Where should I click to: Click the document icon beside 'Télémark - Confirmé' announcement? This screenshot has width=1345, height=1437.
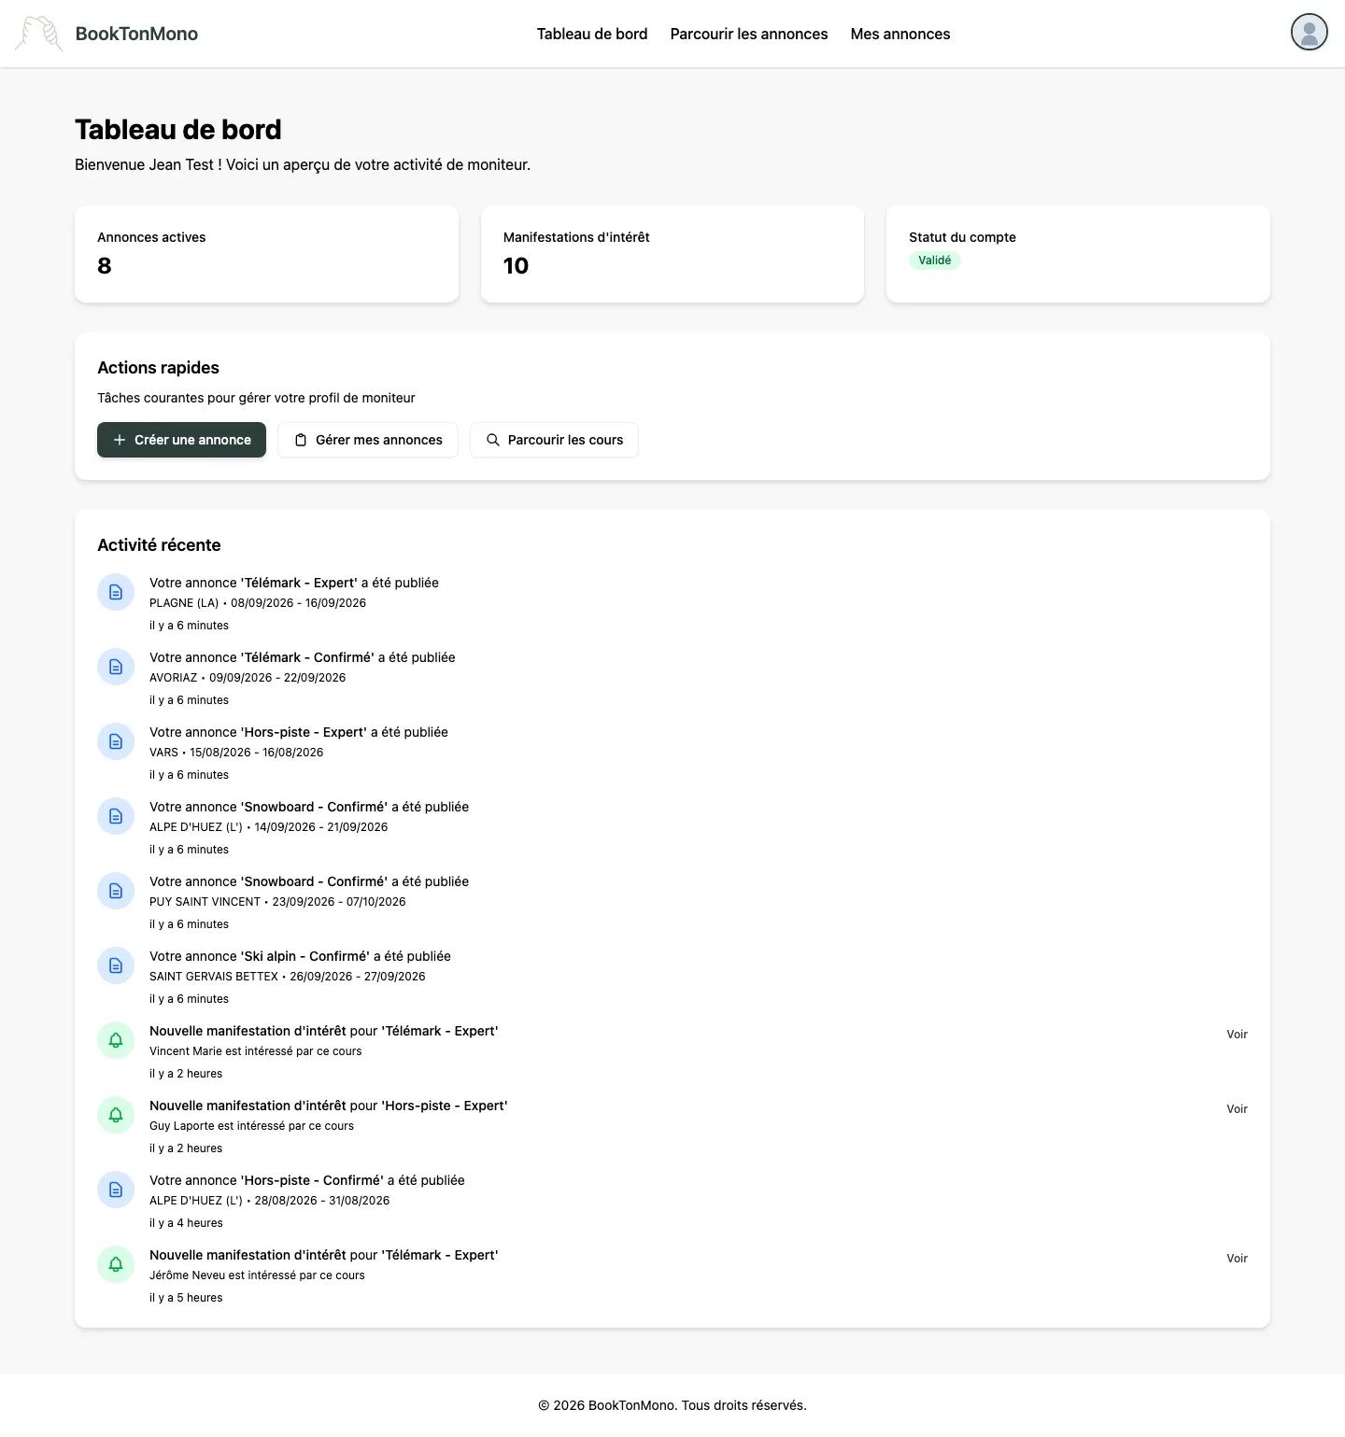(x=116, y=667)
